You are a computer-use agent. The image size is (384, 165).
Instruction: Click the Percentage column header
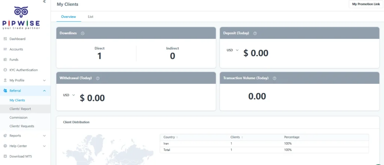pos(291,137)
